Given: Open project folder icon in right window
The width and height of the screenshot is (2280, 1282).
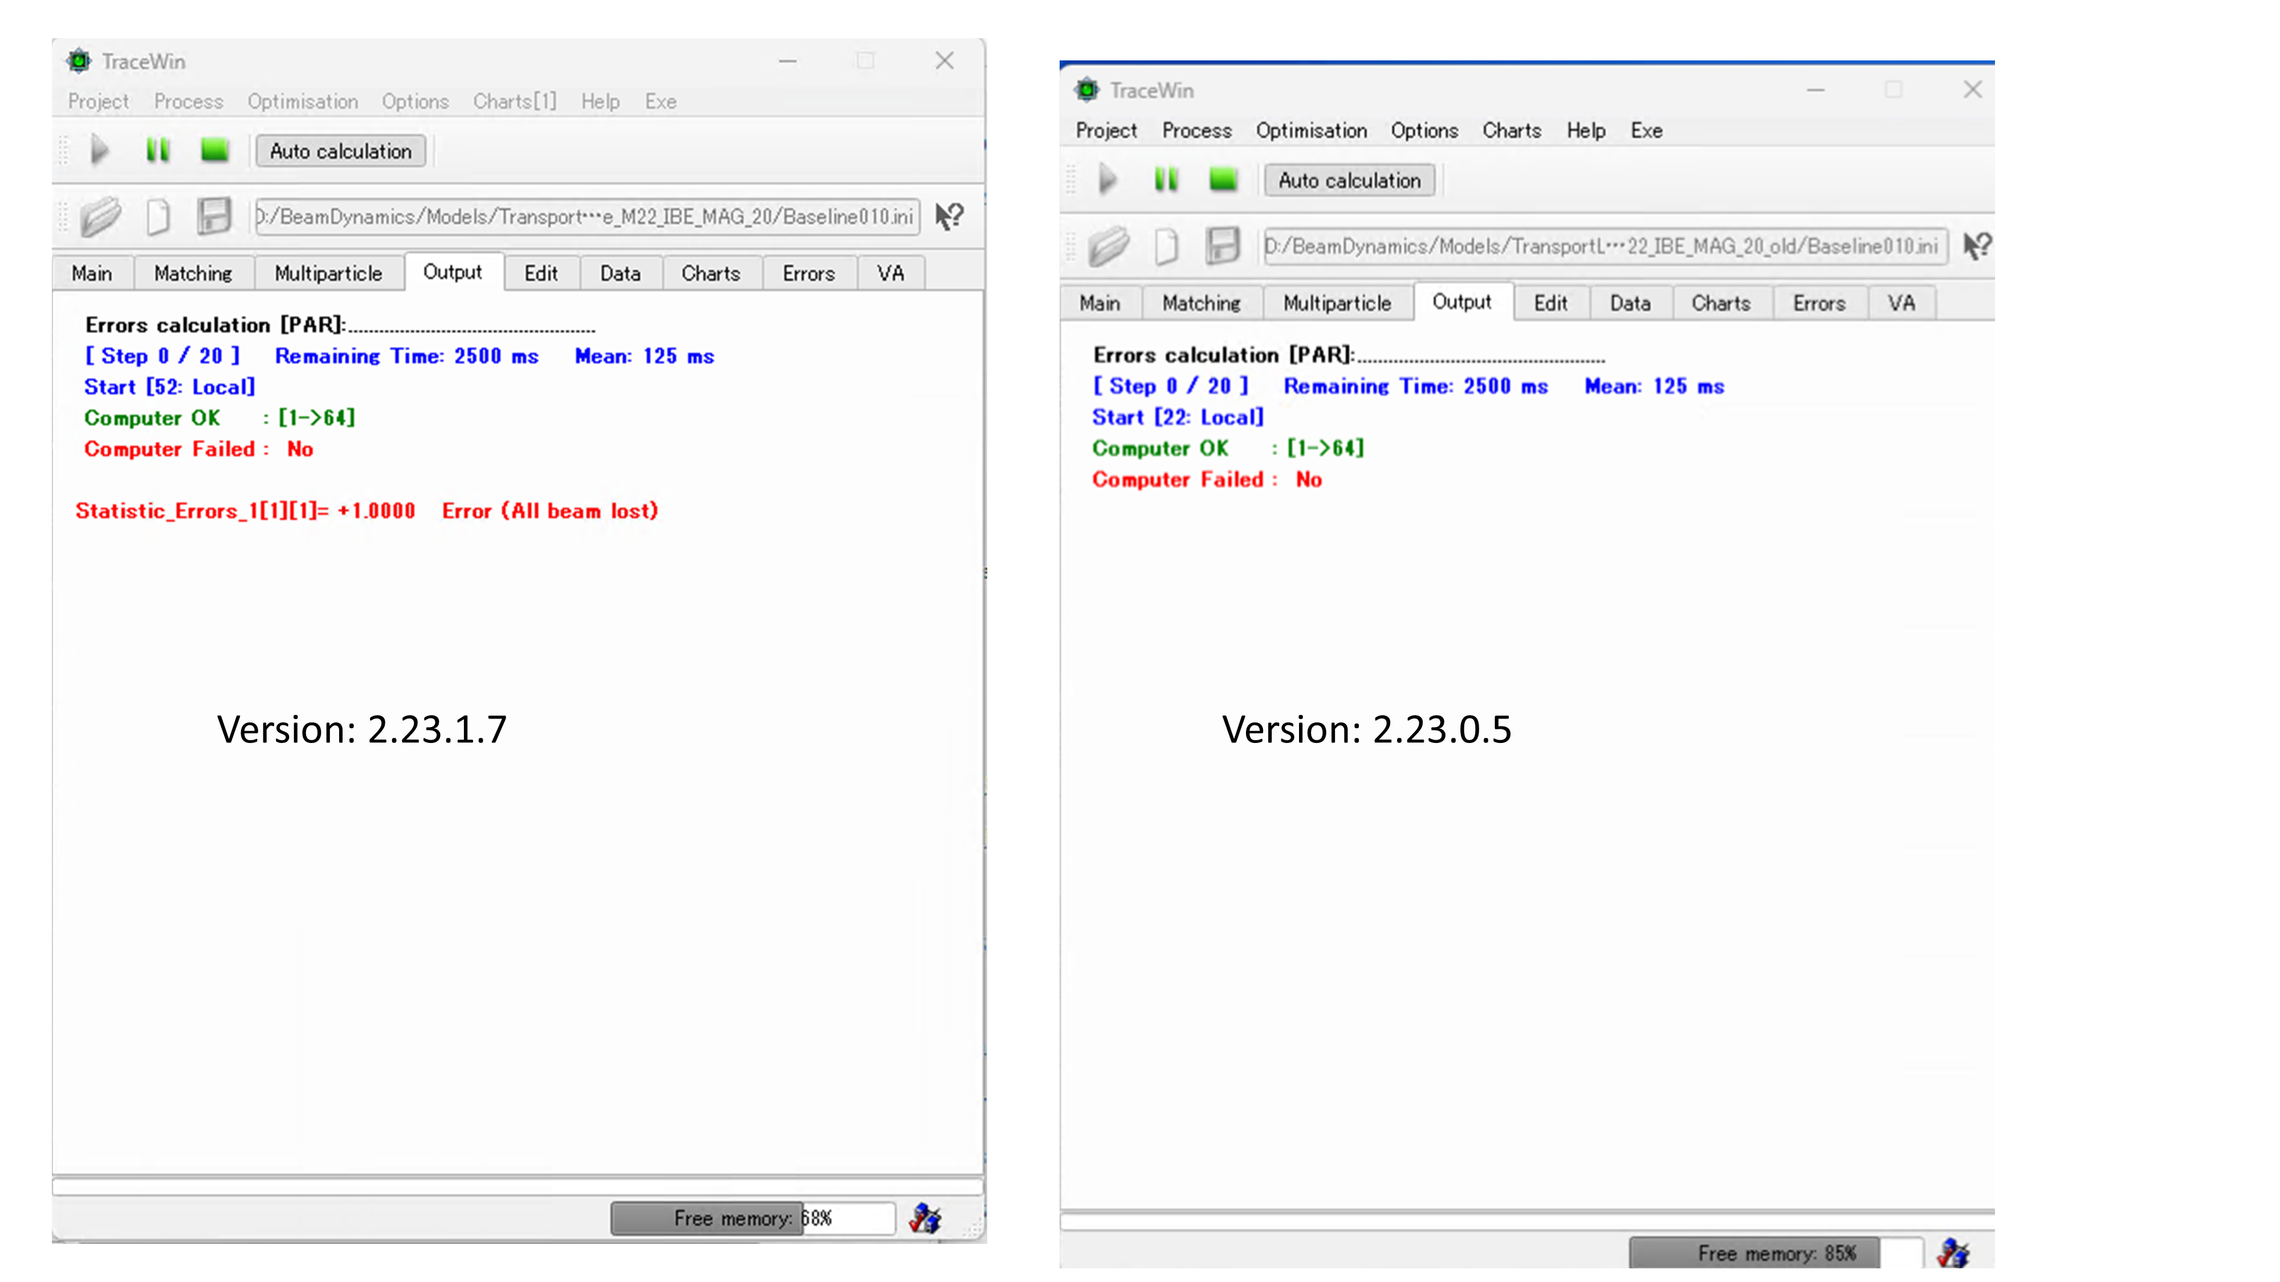Looking at the screenshot, I should tap(1108, 246).
